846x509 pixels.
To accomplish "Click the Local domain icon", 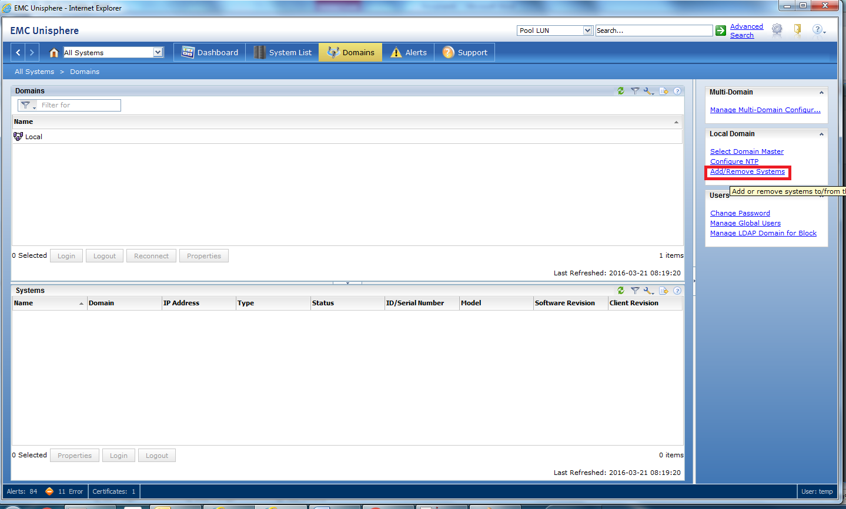I will (x=18, y=136).
